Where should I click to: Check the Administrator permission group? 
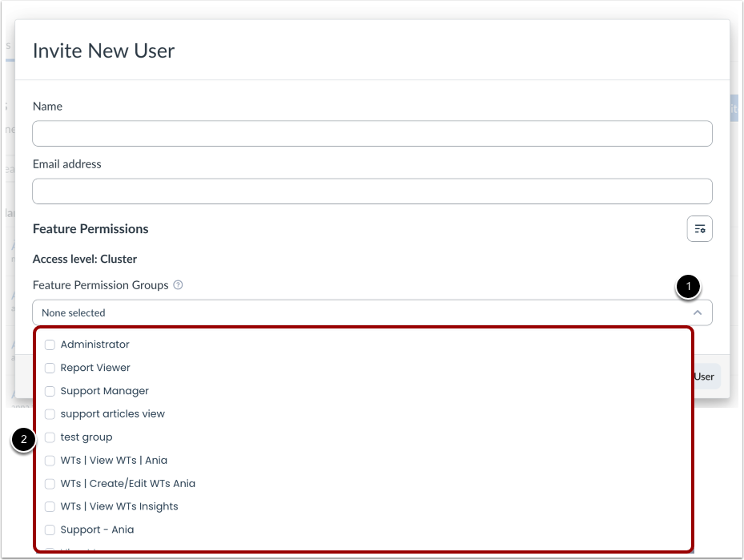(50, 344)
